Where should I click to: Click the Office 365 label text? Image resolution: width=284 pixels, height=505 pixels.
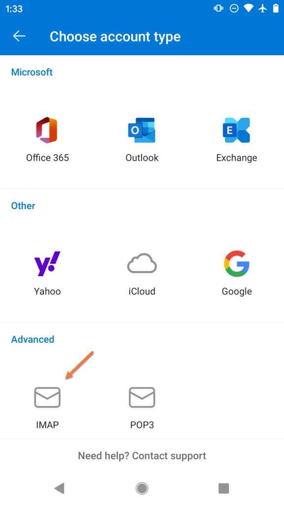[47, 157]
